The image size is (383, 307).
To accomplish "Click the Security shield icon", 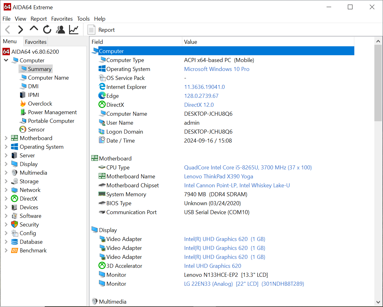I will 14,224.
